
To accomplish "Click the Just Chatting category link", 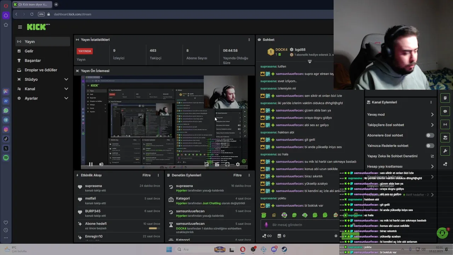I will [212, 203].
